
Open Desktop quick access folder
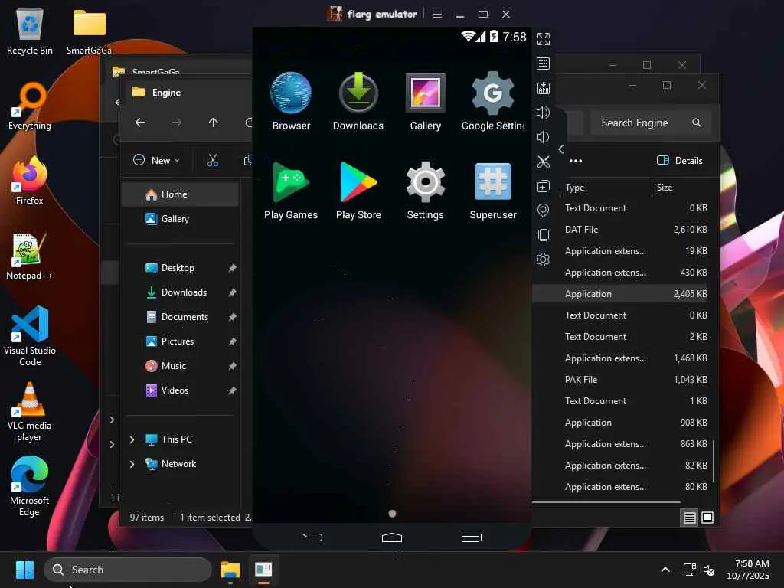(x=180, y=267)
